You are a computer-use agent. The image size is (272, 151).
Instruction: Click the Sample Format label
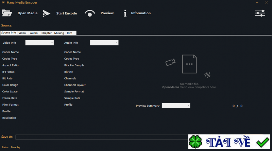(x=74, y=91)
